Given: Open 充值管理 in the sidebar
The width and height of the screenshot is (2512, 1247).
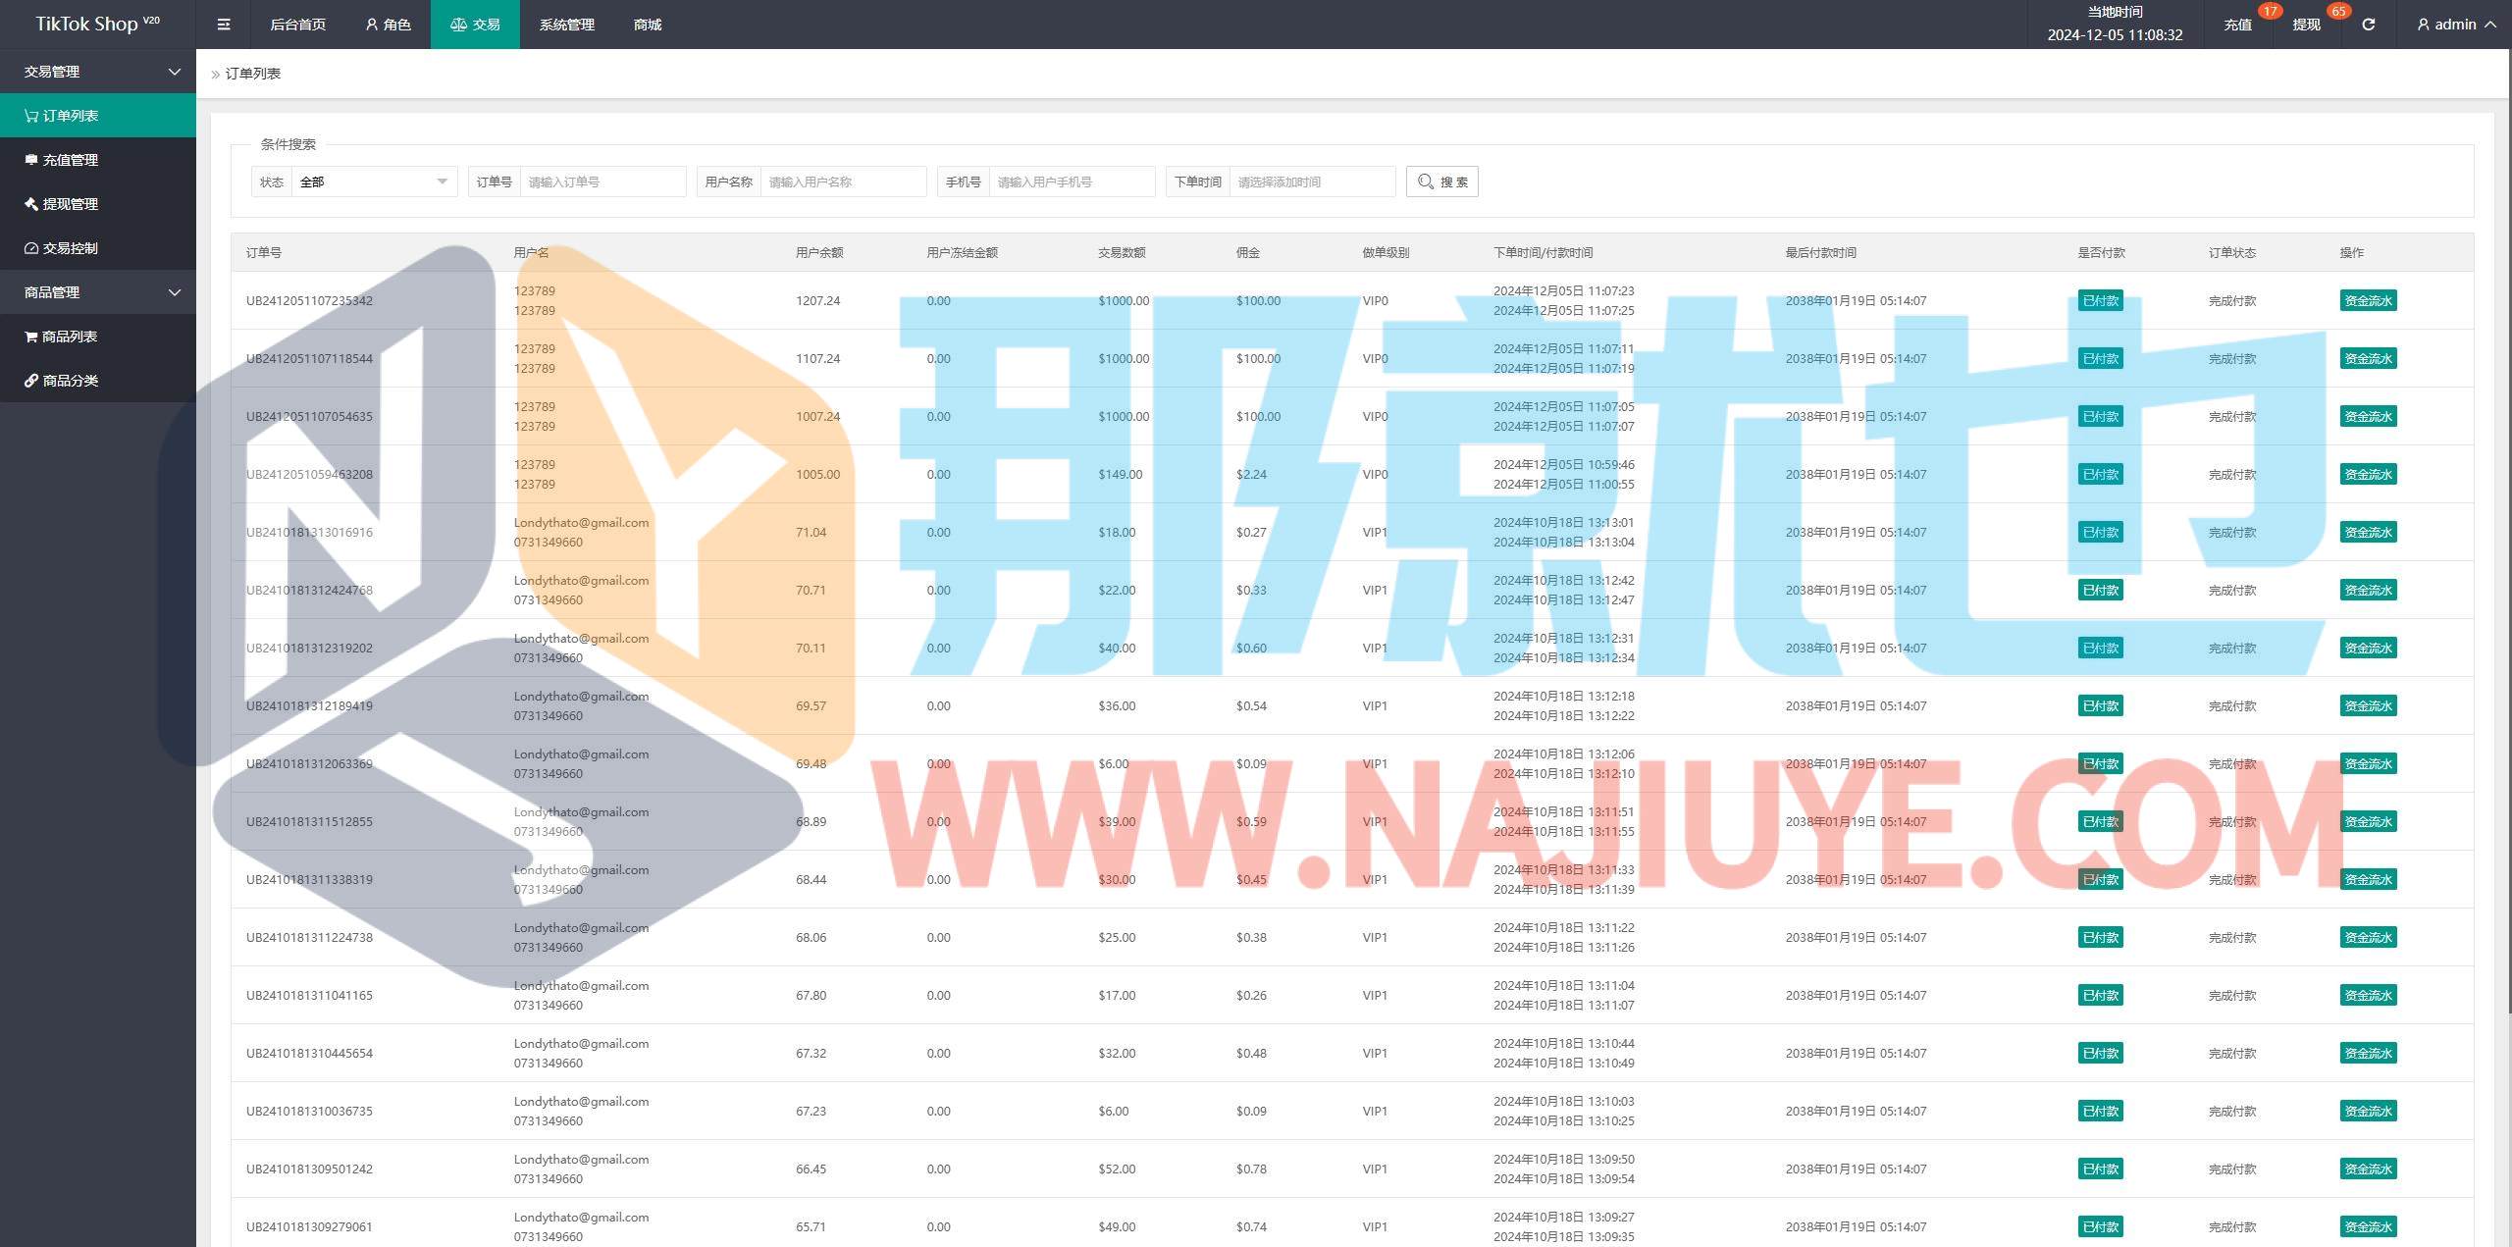Looking at the screenshot, I should [70, 160].
